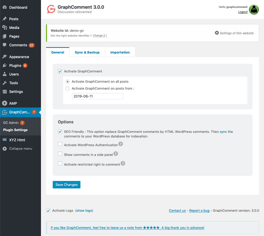The image size is (264, 236).
Task: Click the GC Admin 7 badge
Action: 22,123
